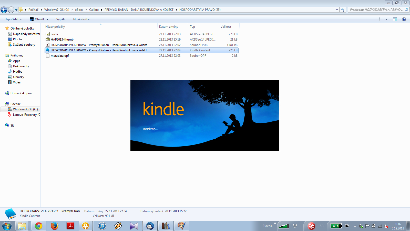The height and width of the screenshot is (231, 410).
Task: Select the cover JPEG file
Action: click(x=54, y=34)
